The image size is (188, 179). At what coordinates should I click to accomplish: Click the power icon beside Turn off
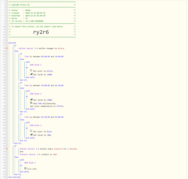25,168
